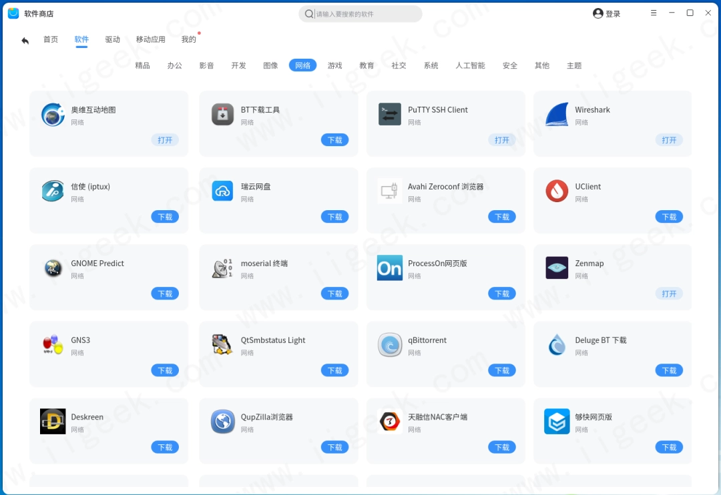
Task: Download Deluge BT 下载
Action: pos(669,370)
